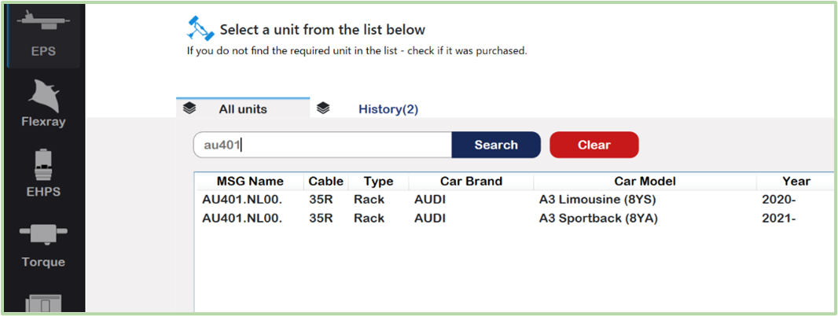Image resolution: width=838 pixels, height=316 pixels.
Task: Open the EHPS module icon
Action: [43, 174]
